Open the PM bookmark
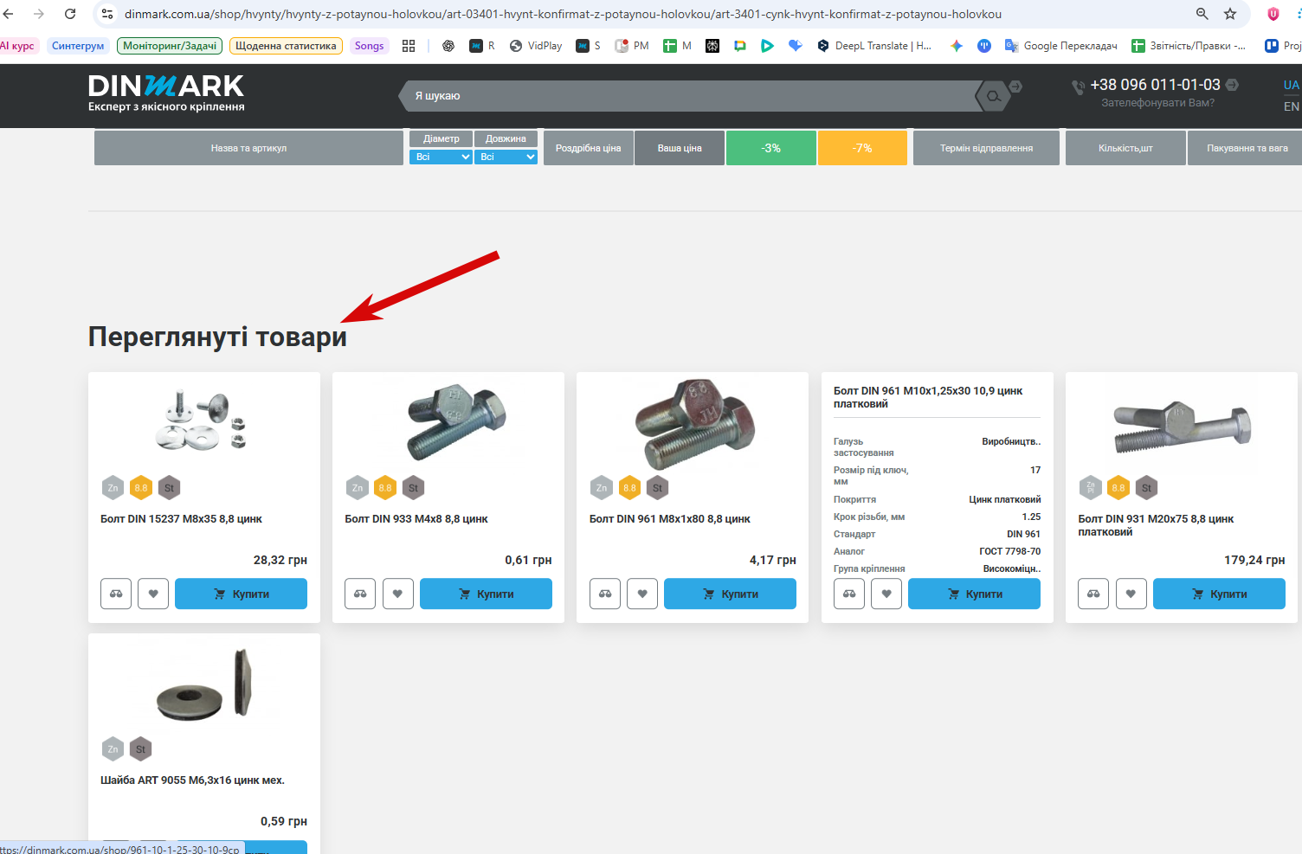Image resolution: width=1302 pixels, height=854 pixels. 632,46
